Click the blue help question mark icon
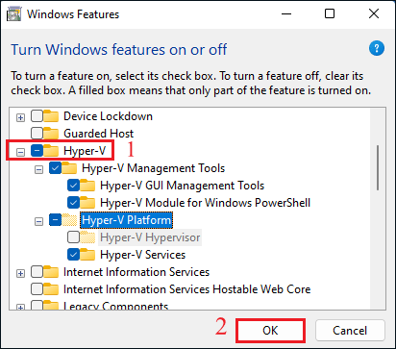This screenshot has height=349, width=396. tap(377, 49)
